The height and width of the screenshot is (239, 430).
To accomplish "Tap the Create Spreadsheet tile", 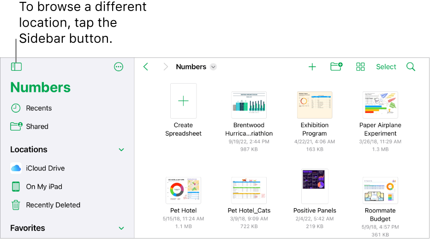I will click(x=183, y=101).
